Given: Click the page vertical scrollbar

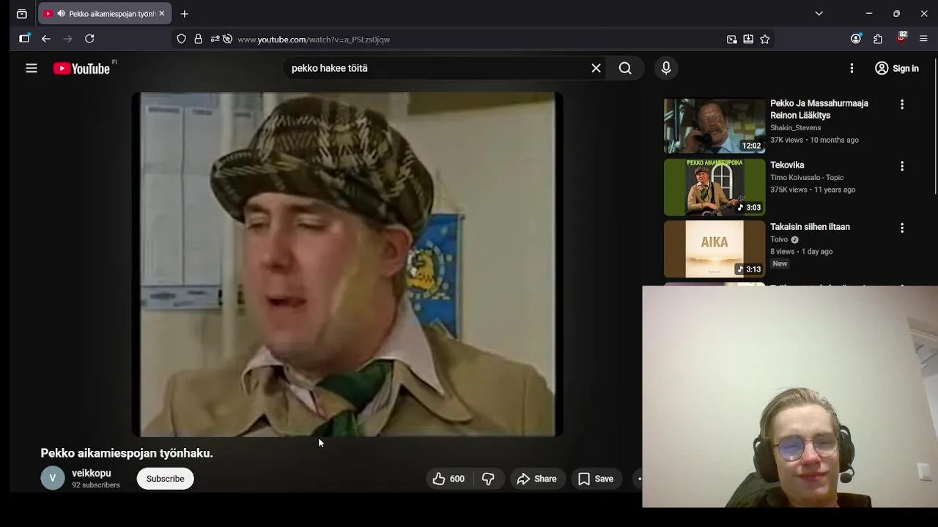Looking at the screenshot, I should [935, 124].
